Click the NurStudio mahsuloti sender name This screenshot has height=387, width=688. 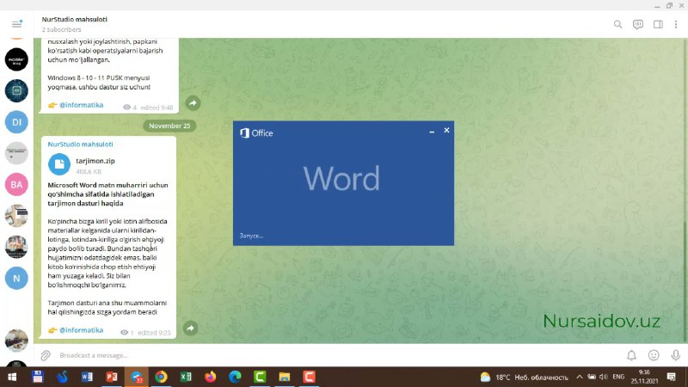point(80,144)
